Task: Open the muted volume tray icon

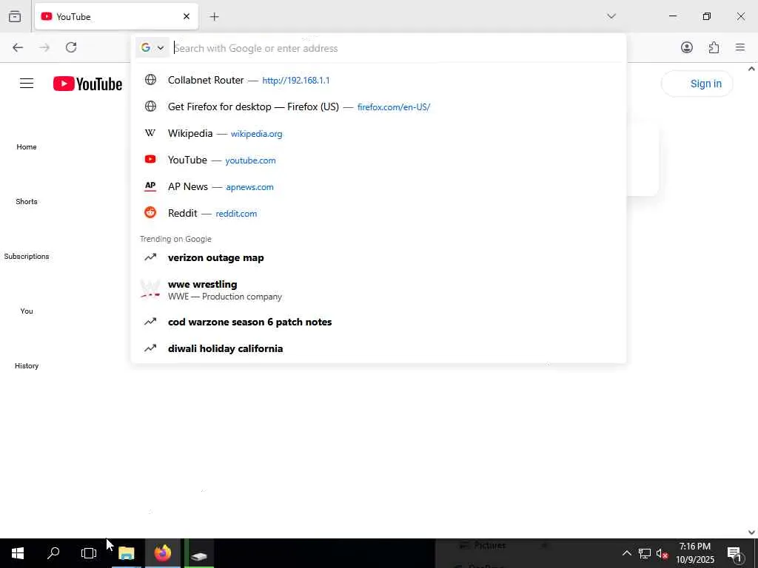Action: [662, 553]
